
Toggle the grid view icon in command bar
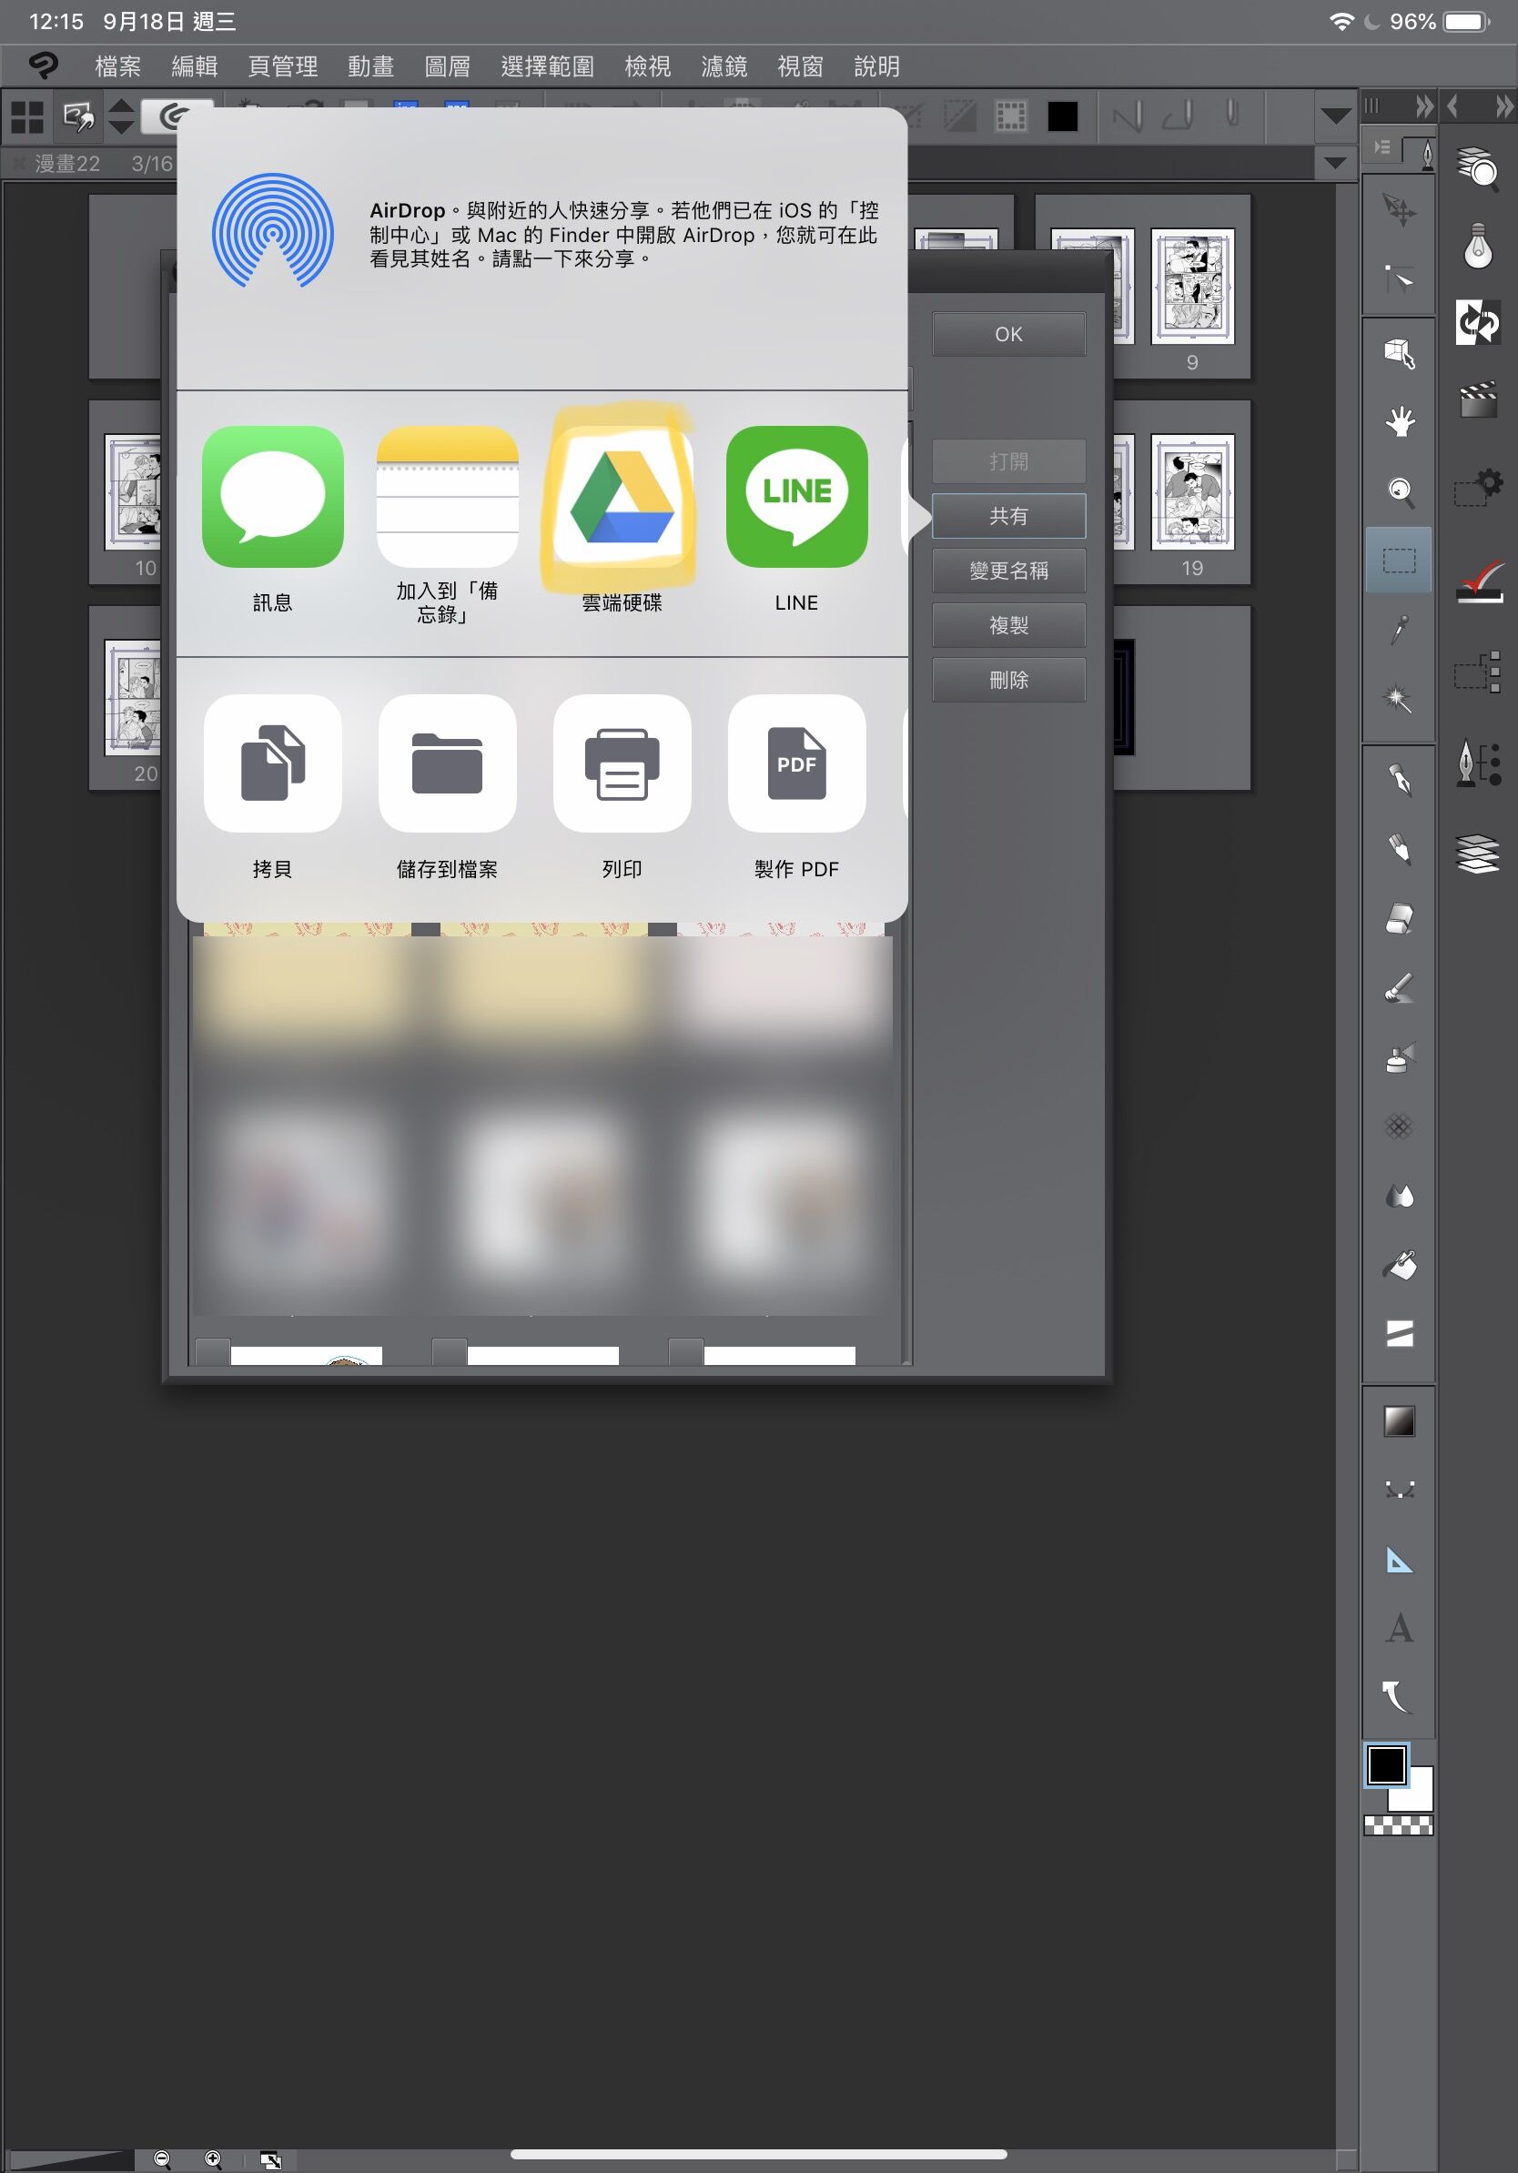tap(27, 117)
